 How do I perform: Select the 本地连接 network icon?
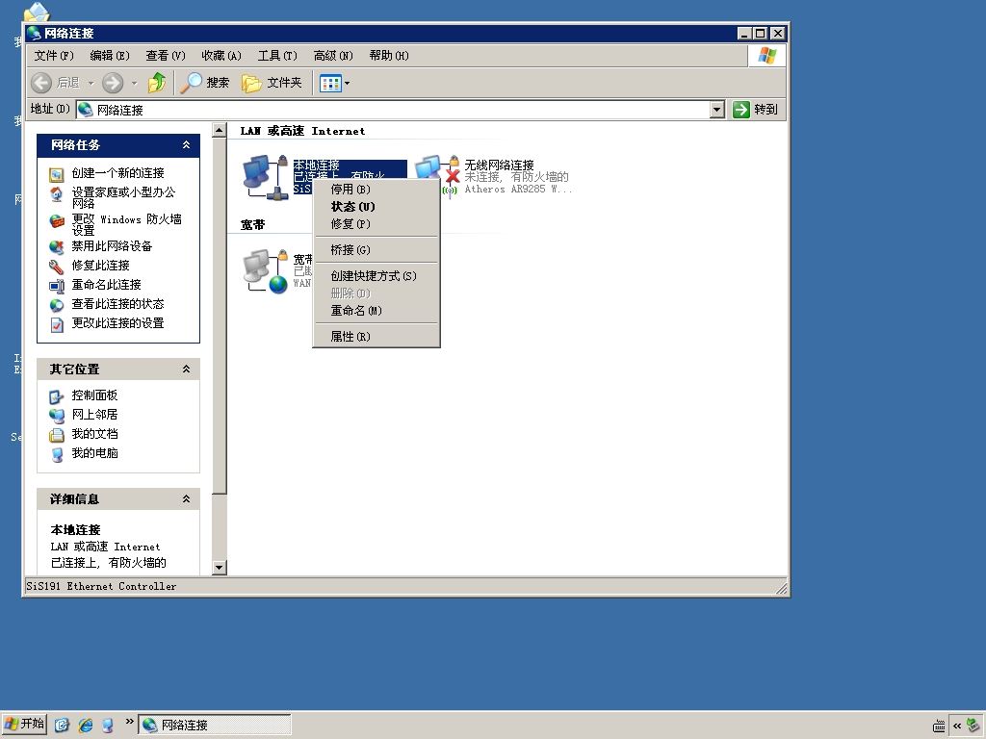click(x=266, y=177)
